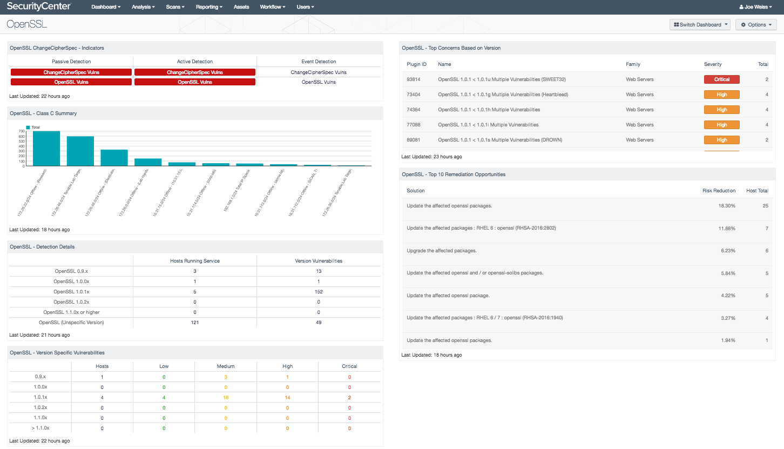Open the Analysis menu
Screen dimensions: 784x449
click(x=143, y=7)
